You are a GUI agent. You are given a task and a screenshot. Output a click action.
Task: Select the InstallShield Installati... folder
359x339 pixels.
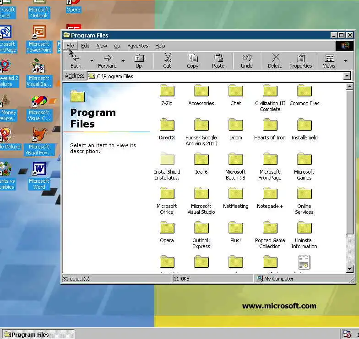pos(167,166)
